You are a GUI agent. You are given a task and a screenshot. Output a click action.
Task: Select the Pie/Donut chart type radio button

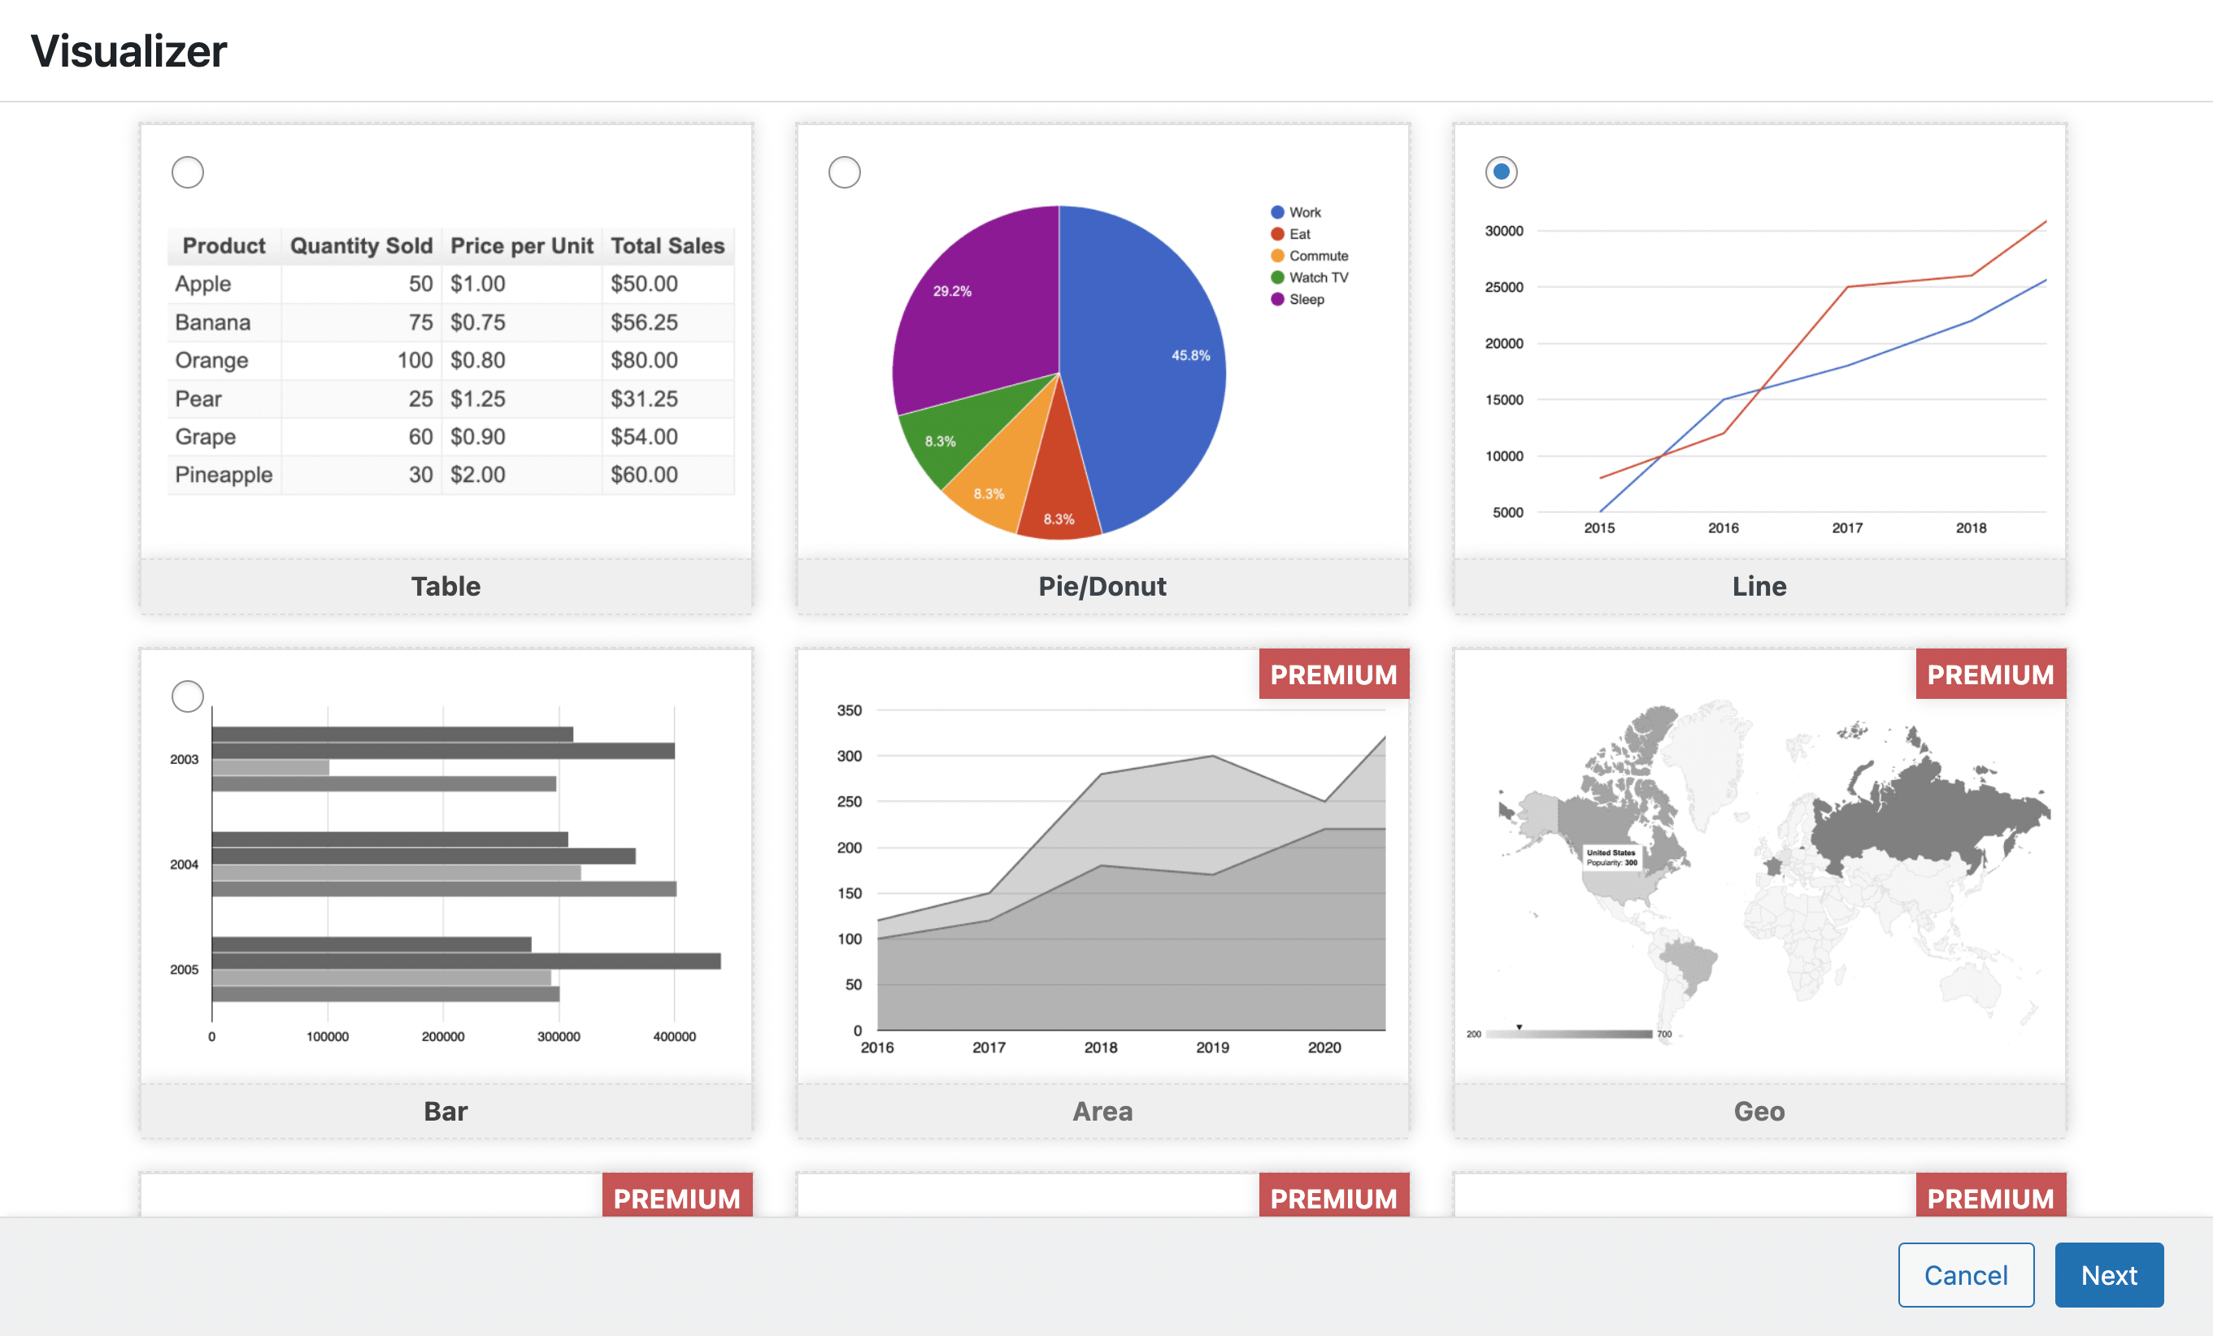coord(844,171)
